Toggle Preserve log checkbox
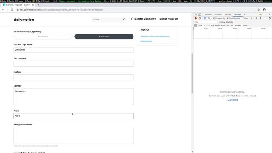Image resolution: width=272 pixels, height=153 pixels. [214, 18]
